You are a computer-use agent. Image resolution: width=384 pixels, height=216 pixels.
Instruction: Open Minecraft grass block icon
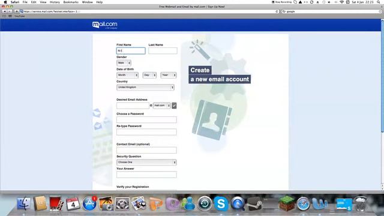[x=287, y=203]
